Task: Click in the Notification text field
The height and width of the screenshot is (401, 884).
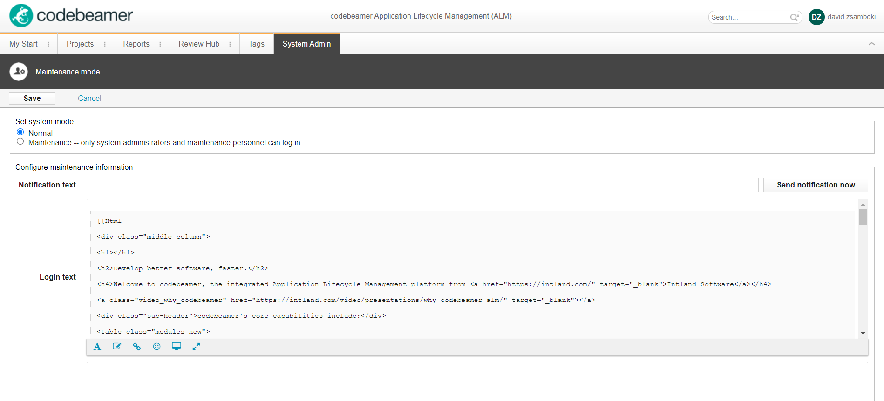Action: coord(422,185)
